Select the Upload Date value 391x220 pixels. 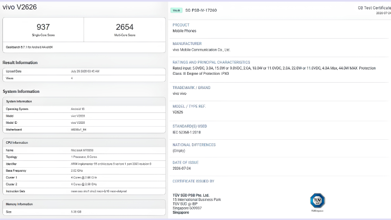(85, 71)
